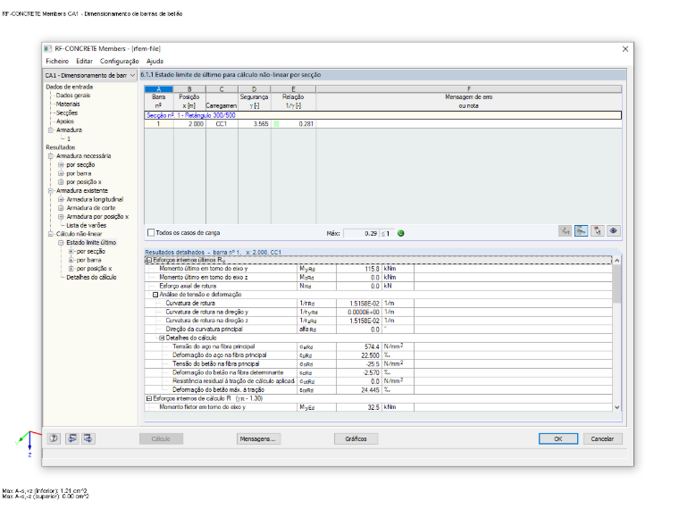
Task: Collapse Esforços internos últimos Ru group
Action: (148, 260)
